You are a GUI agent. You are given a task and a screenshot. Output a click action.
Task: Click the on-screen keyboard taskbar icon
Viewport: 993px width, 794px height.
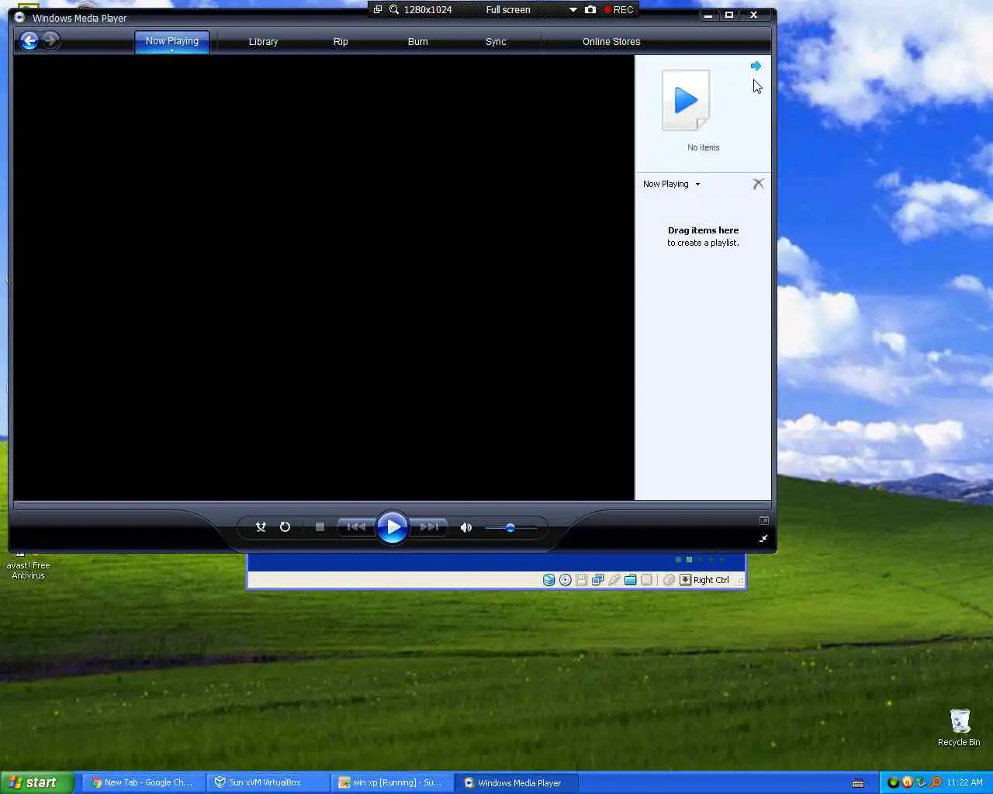[858, 782]
